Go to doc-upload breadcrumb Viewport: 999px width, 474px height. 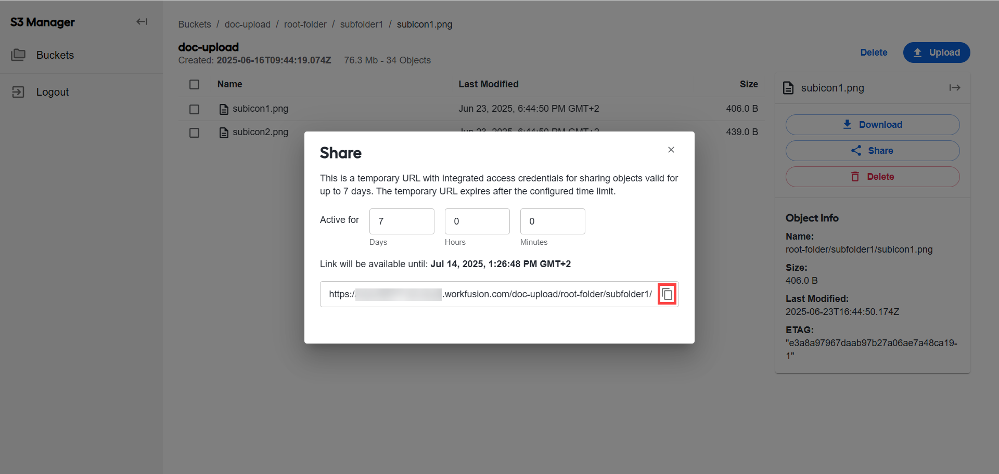pos(248,24)
